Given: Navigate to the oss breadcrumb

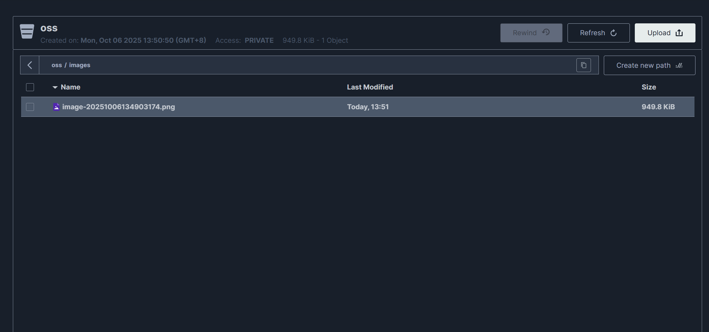Looking at the screenshot, I should point(57,65).
